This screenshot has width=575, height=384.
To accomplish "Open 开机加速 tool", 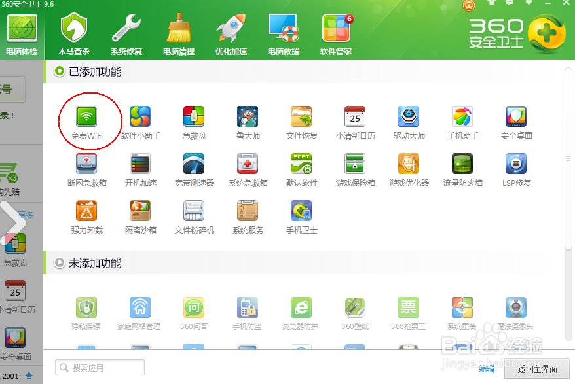I will 140,170.
